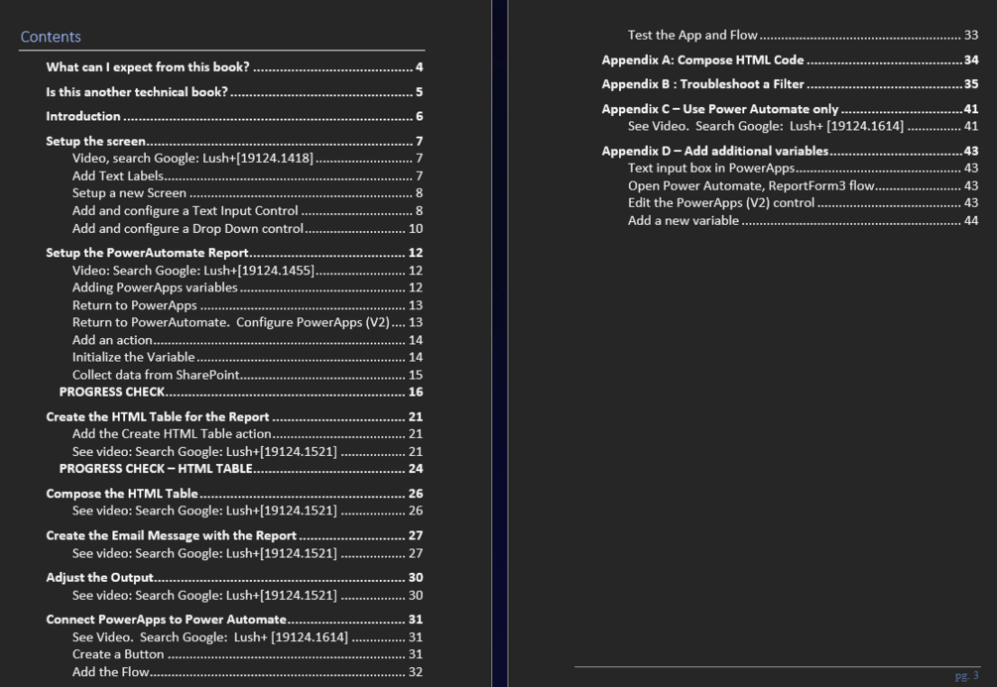Jump to 'Appendix A: Compose HTML Code'

coord(790,60)
